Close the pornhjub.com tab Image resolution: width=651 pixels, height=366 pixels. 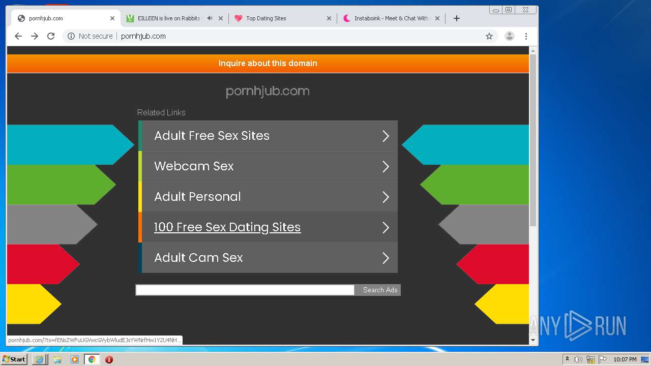[112, 18]
